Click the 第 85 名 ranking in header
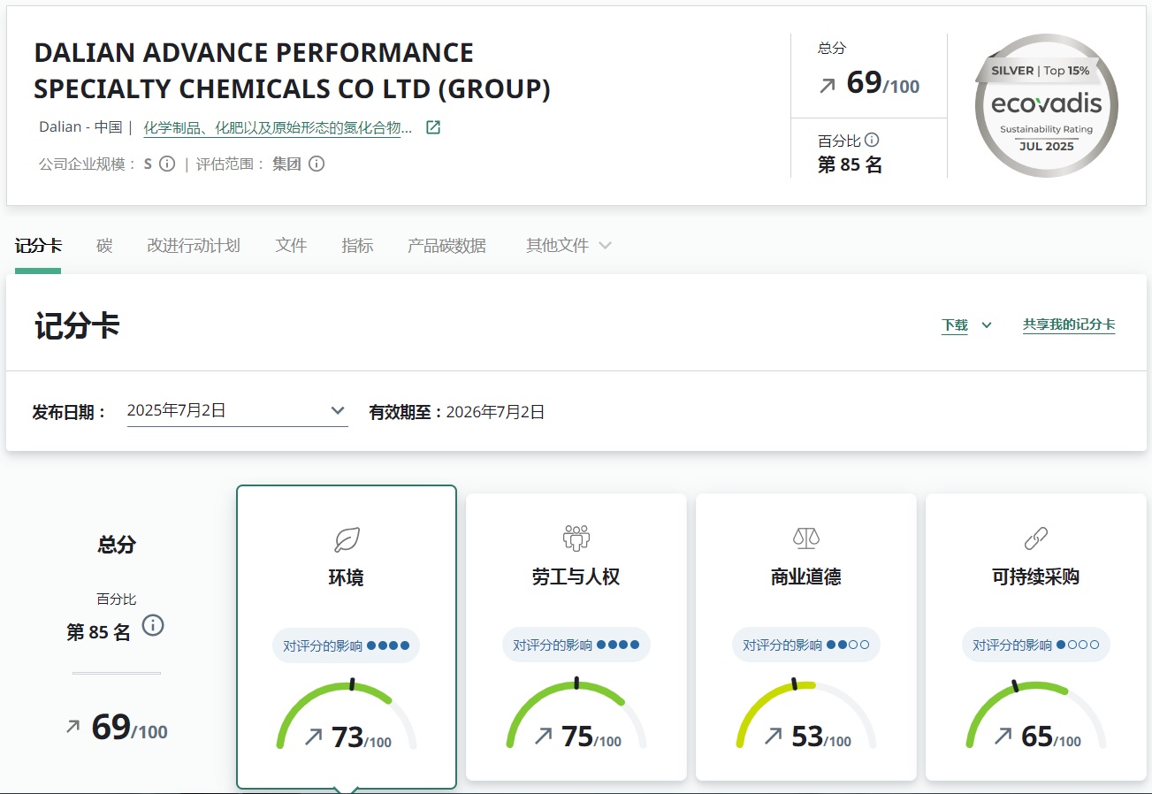Screen dimensions: 1152x794 851,164
